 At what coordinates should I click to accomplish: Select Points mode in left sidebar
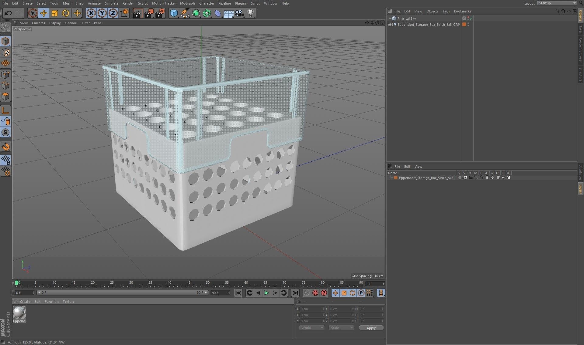5,74
